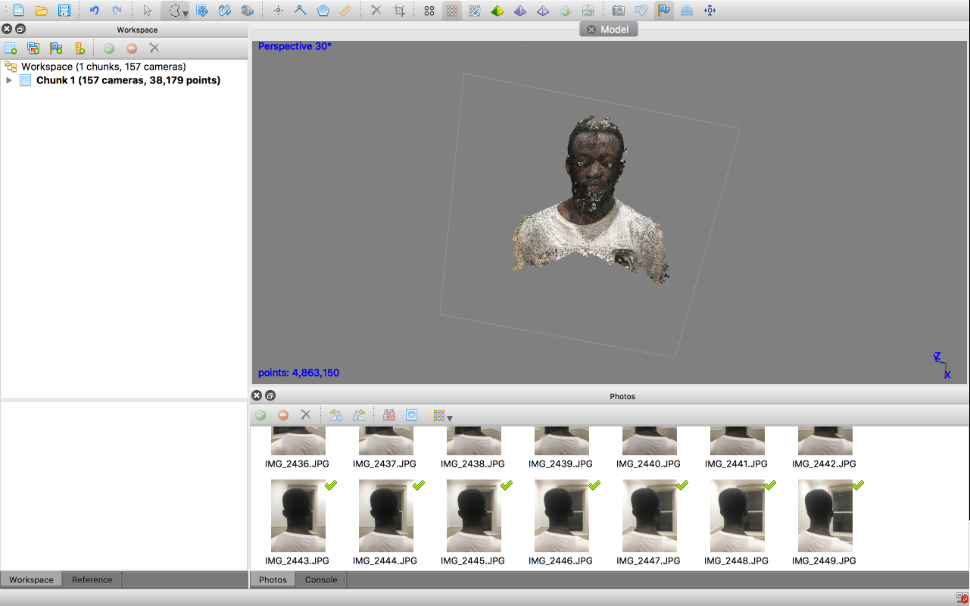Expand the Chunk 1 tree node
This screenshot has width=970, height=606.
9,80
